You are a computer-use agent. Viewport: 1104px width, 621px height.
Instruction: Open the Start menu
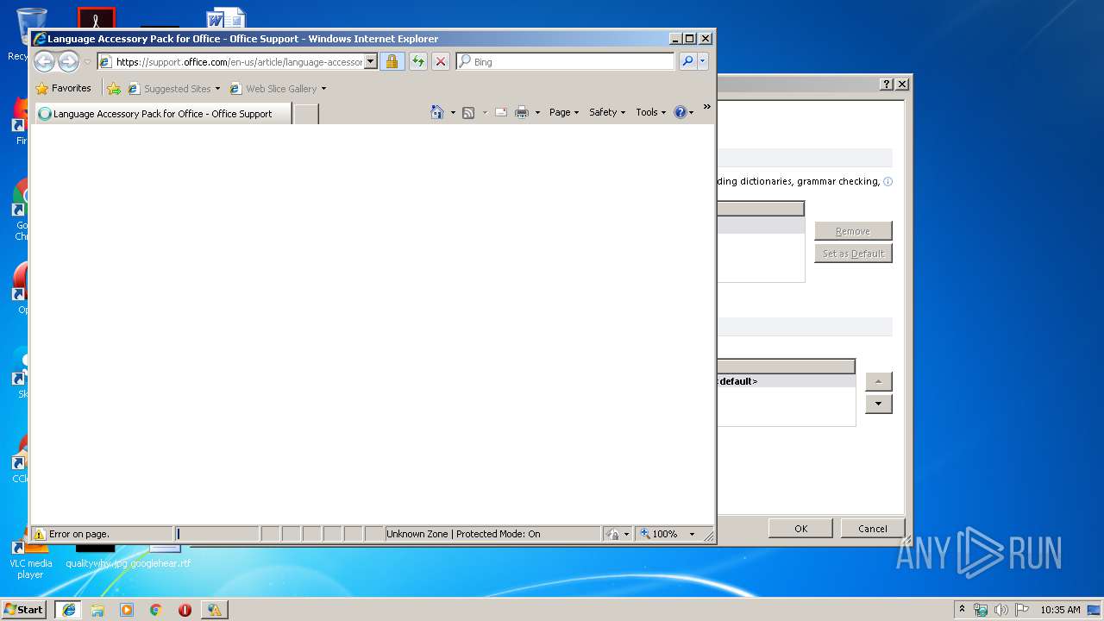[24, 610]
